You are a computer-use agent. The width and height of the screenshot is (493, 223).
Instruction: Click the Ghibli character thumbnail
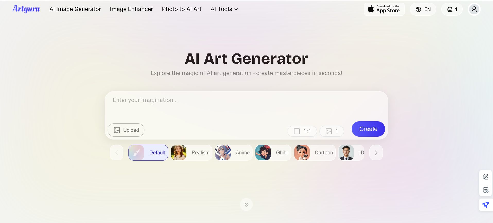click(x=263, y=153)
